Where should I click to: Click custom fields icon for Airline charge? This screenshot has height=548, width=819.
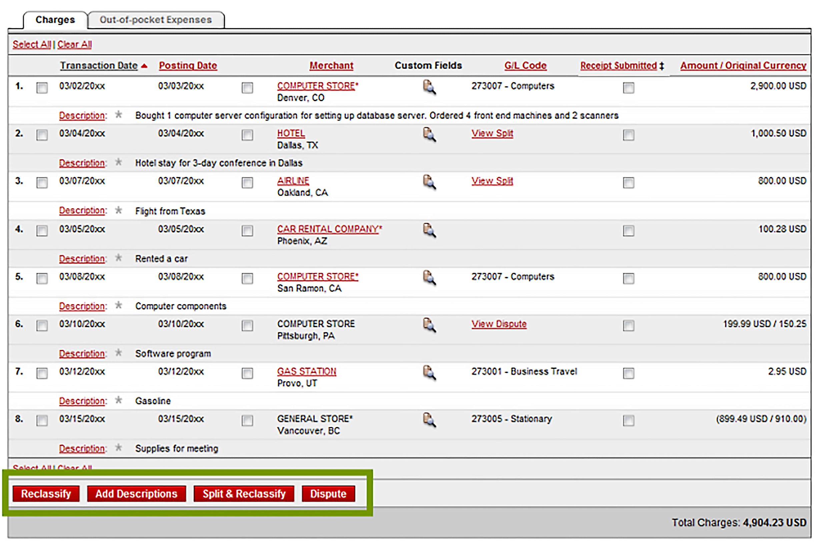click(x=429, y=182)
